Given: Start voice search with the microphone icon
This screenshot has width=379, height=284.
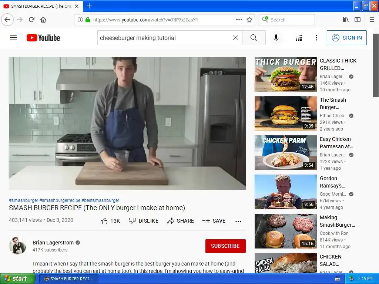Looking at the screenshot, I should click(276, 38).
